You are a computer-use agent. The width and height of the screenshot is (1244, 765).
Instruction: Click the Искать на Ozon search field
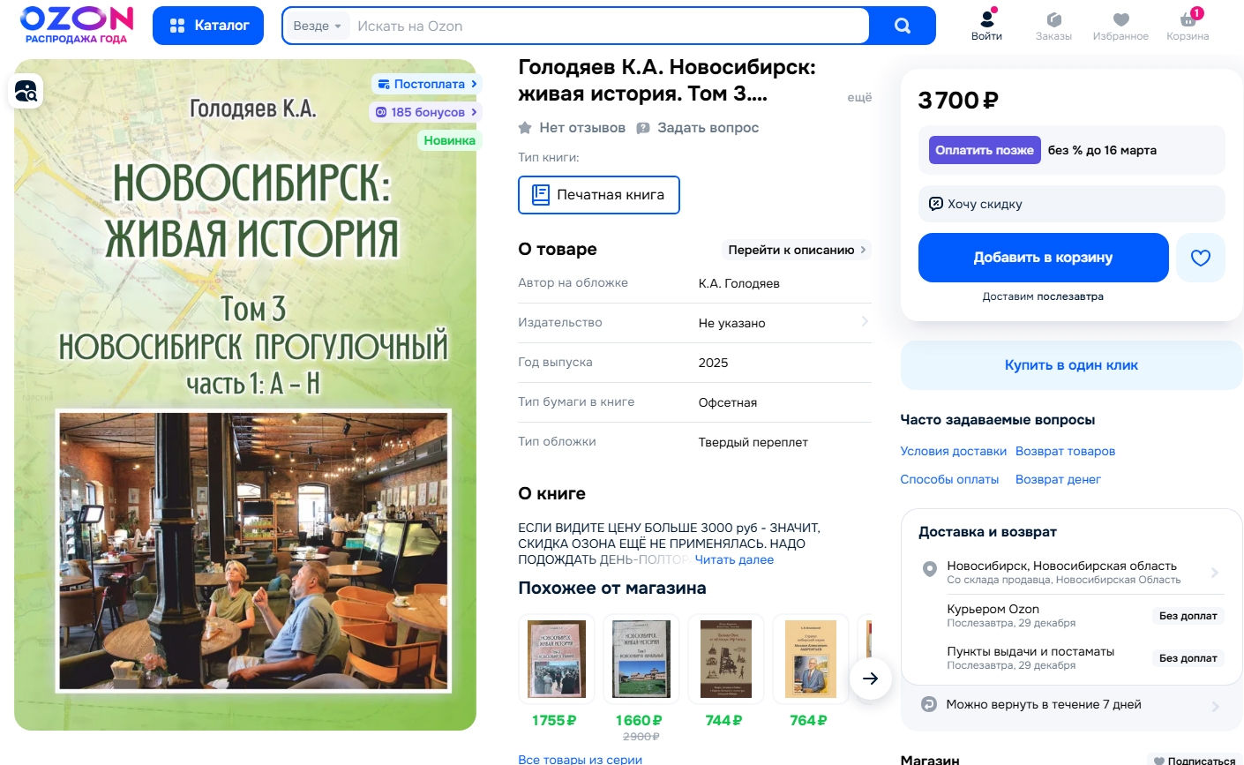point(609,26)
